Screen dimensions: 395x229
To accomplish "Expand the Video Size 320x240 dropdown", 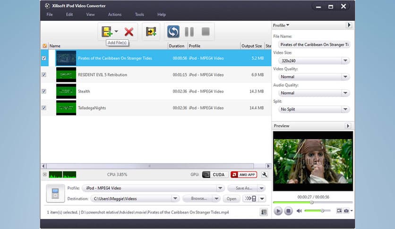I will pyautogui.click(x=345, y=61).
